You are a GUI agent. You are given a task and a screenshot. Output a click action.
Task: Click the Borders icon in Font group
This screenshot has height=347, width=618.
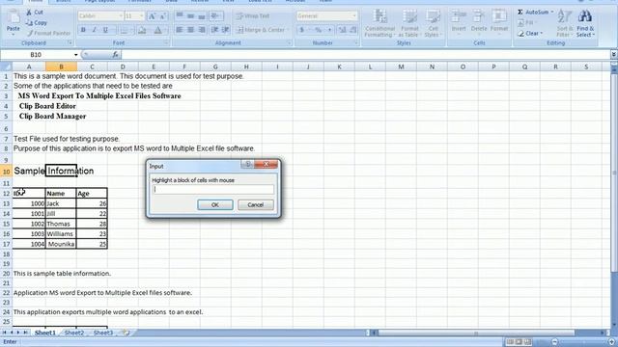pos(124,30)
